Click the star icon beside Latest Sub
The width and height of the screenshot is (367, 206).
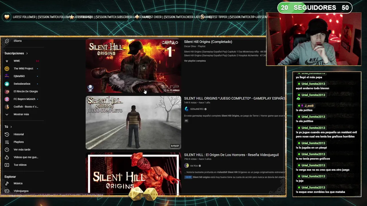(72, 17)
